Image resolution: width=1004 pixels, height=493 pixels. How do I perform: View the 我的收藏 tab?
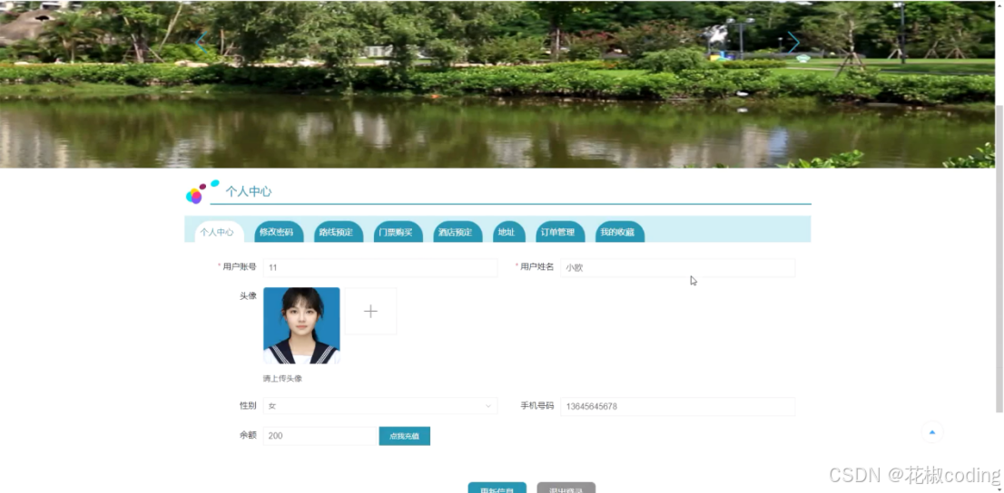(x=618, y=232)
